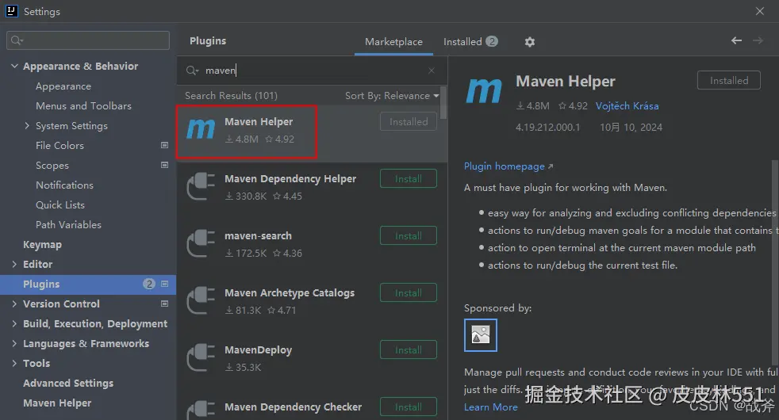Switch to the Marketplace tab
Image resolution: width=779 pixels, height=420 pixels.
[x=393, y=42]
